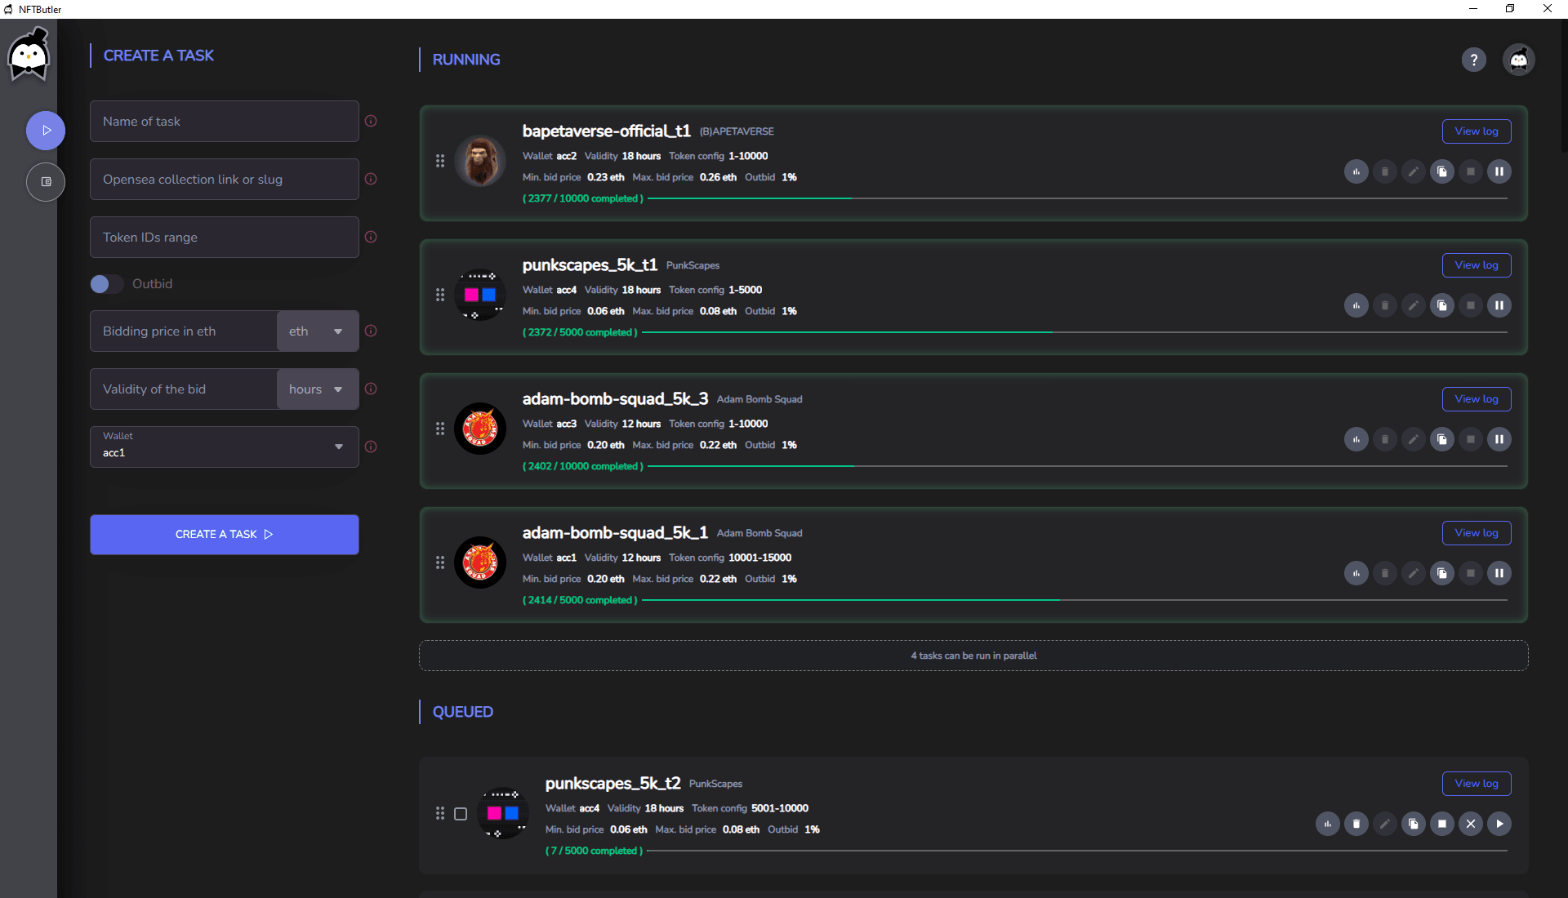View log for punkscapes_5k_t1
Image resolution: width=1568 pixels, height=898 pixels.
[x=1477, y=265]
